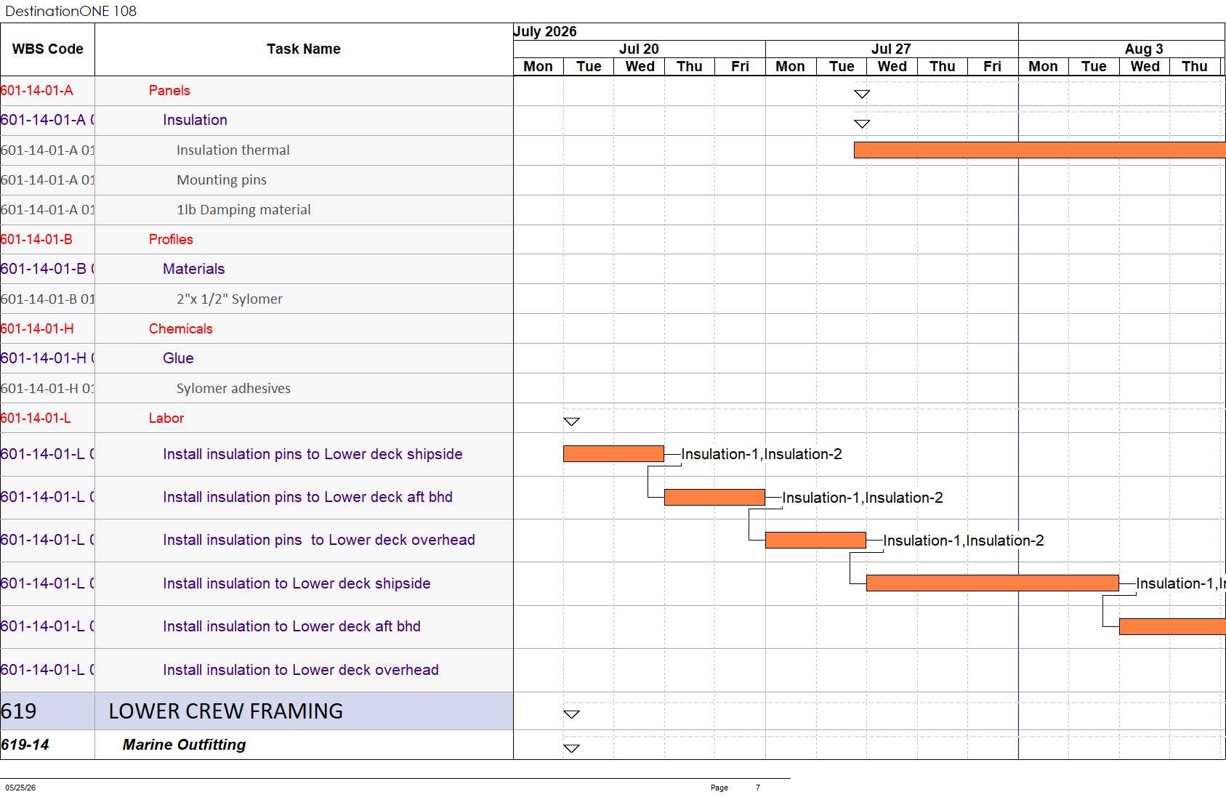Click the Sylomer adhesives task name
Image resolution: width=1226 pixels, height=797 pixels.
click(233, 389)
